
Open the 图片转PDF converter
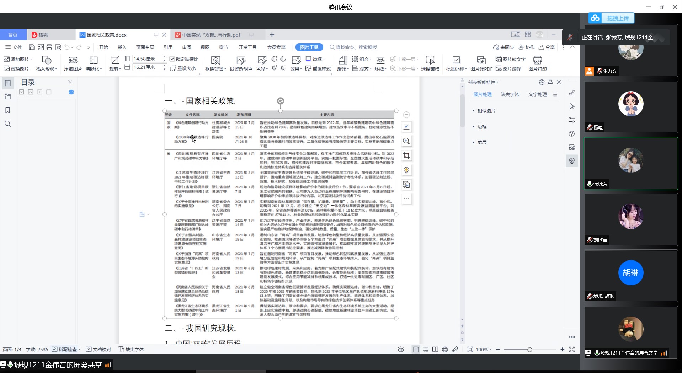[x=481, y=60]
